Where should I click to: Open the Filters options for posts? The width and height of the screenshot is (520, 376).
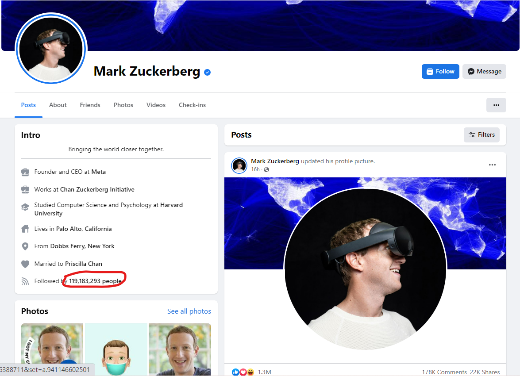tap(481, 134)
